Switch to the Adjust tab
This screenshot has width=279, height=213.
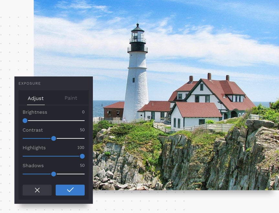click(x=36, y=98)
